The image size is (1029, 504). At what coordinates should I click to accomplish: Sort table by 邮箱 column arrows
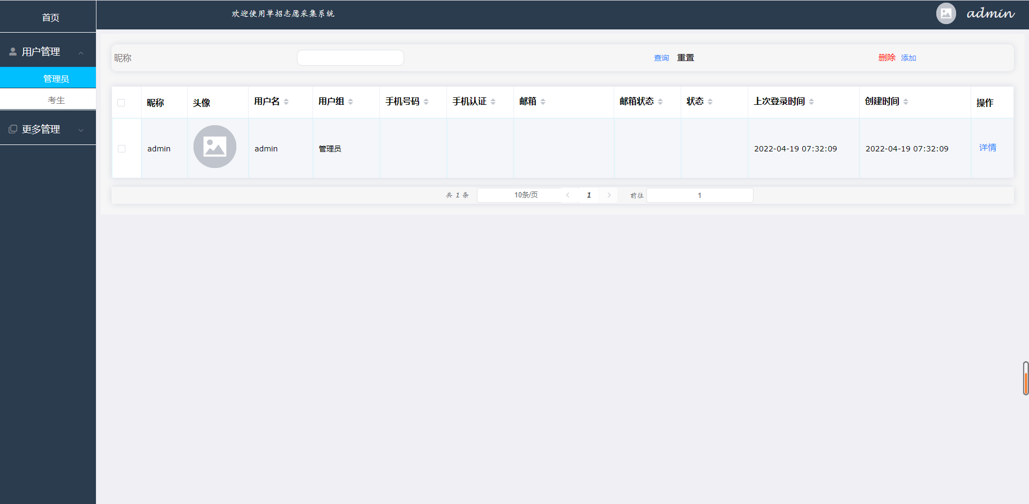coord(543,102)
